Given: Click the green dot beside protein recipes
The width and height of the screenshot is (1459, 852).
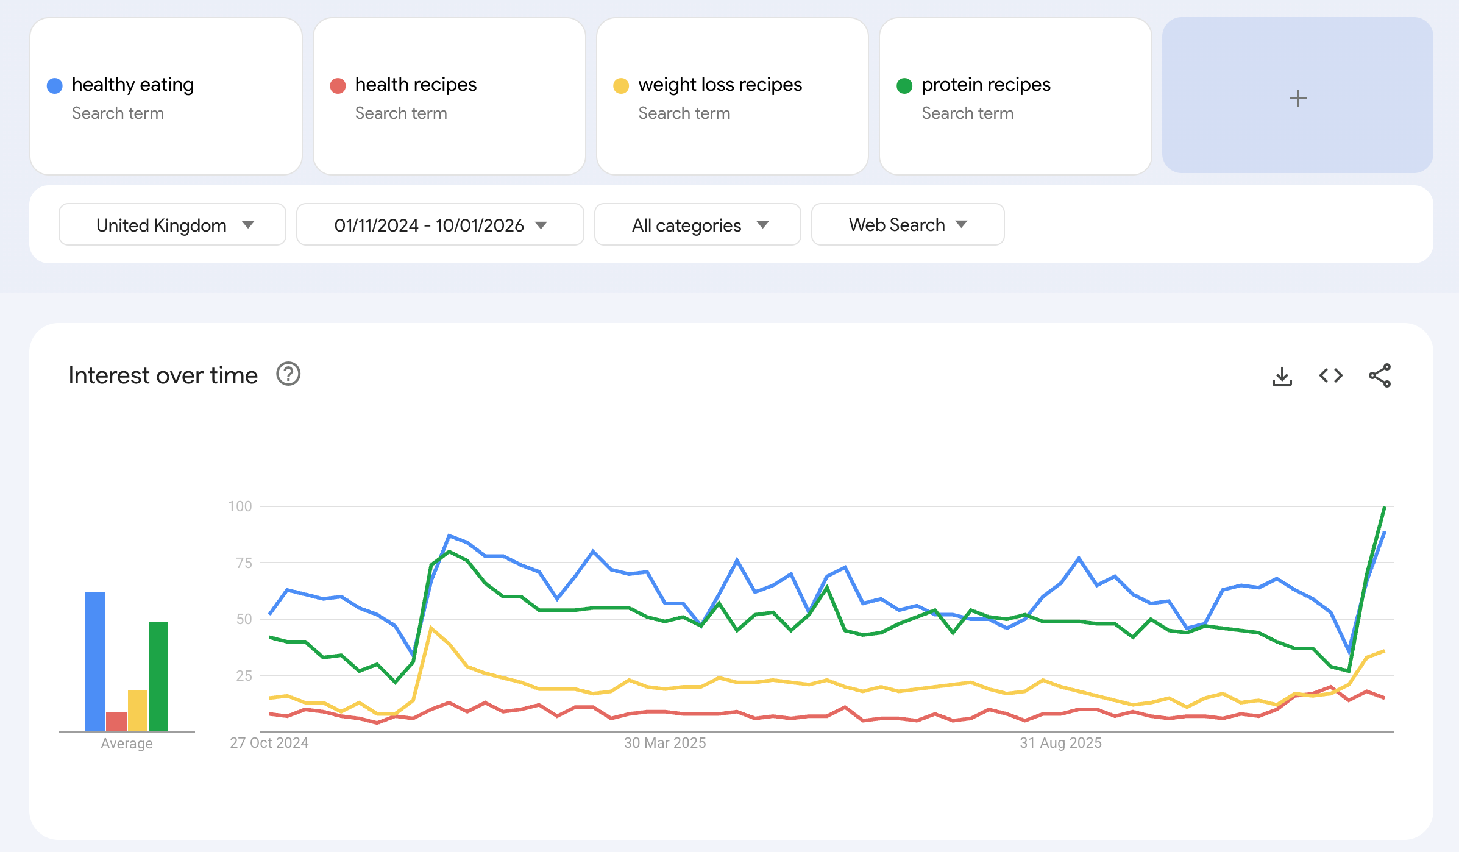Looking at the screenshot, I should point(904,86).
